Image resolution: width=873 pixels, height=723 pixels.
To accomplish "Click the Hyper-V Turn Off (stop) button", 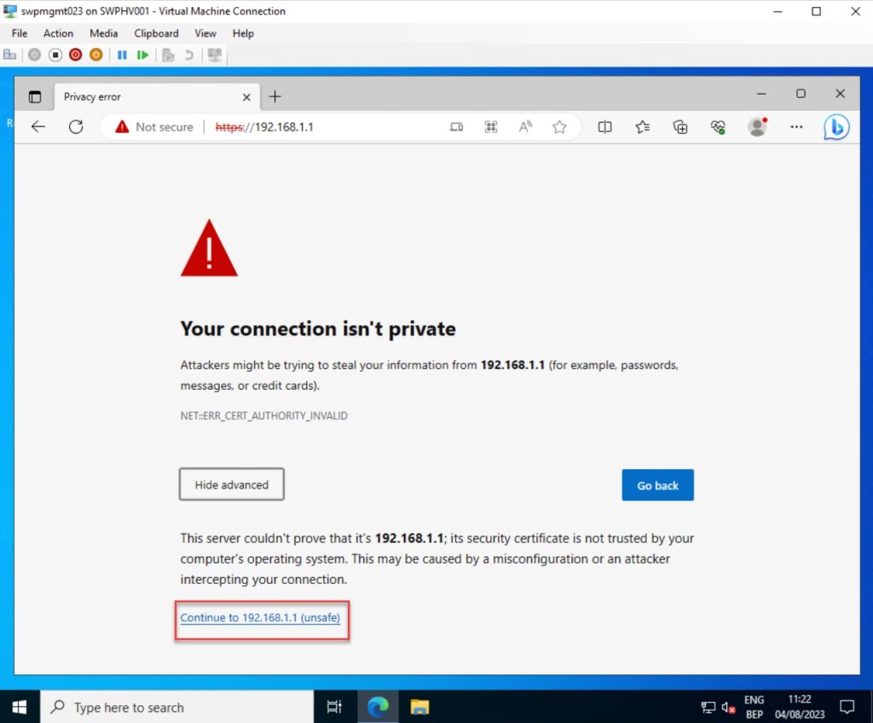I will pyautogui.click(x=55, y=55).
